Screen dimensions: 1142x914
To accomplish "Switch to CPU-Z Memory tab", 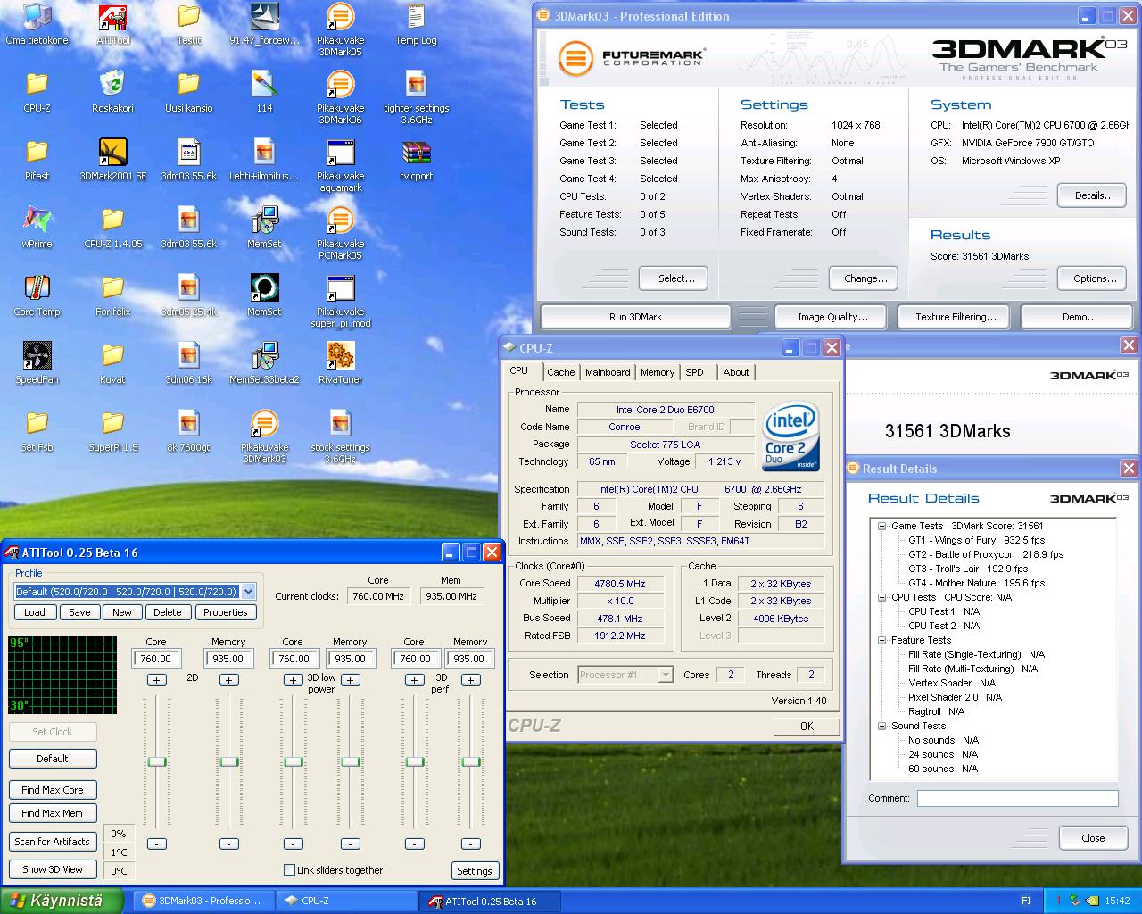I will (658, 372).
